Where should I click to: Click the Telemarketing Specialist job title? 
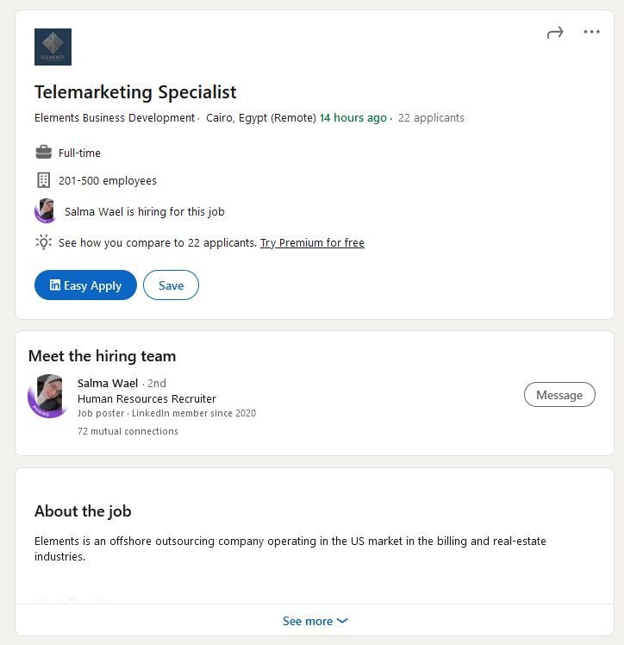point(135,92)
